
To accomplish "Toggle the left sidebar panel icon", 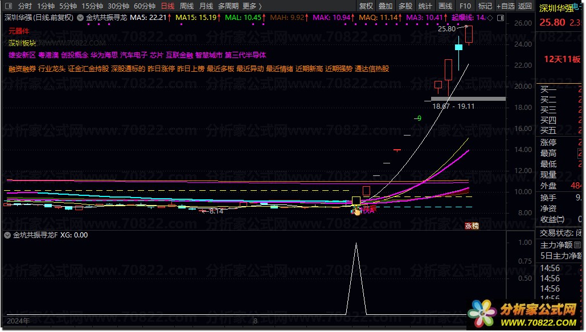I will [8, 6].
